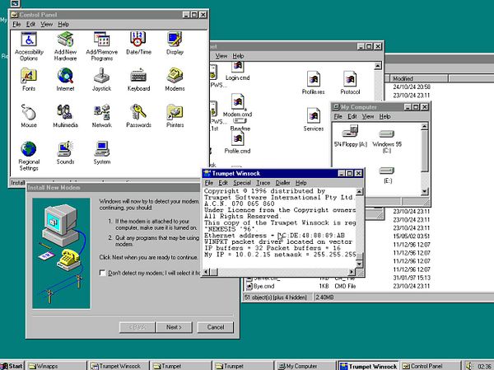The width and height of the screenshot is (494, 370).
Task: Switch to My Computer taskbar button
Action: [305, 366]
